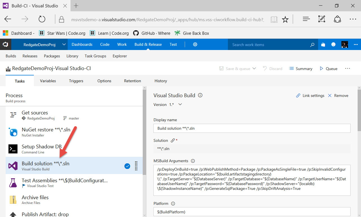Open the Dashboards menu
Screen dimensions: 361x217
pyautogui.click(x=82, y=44)
